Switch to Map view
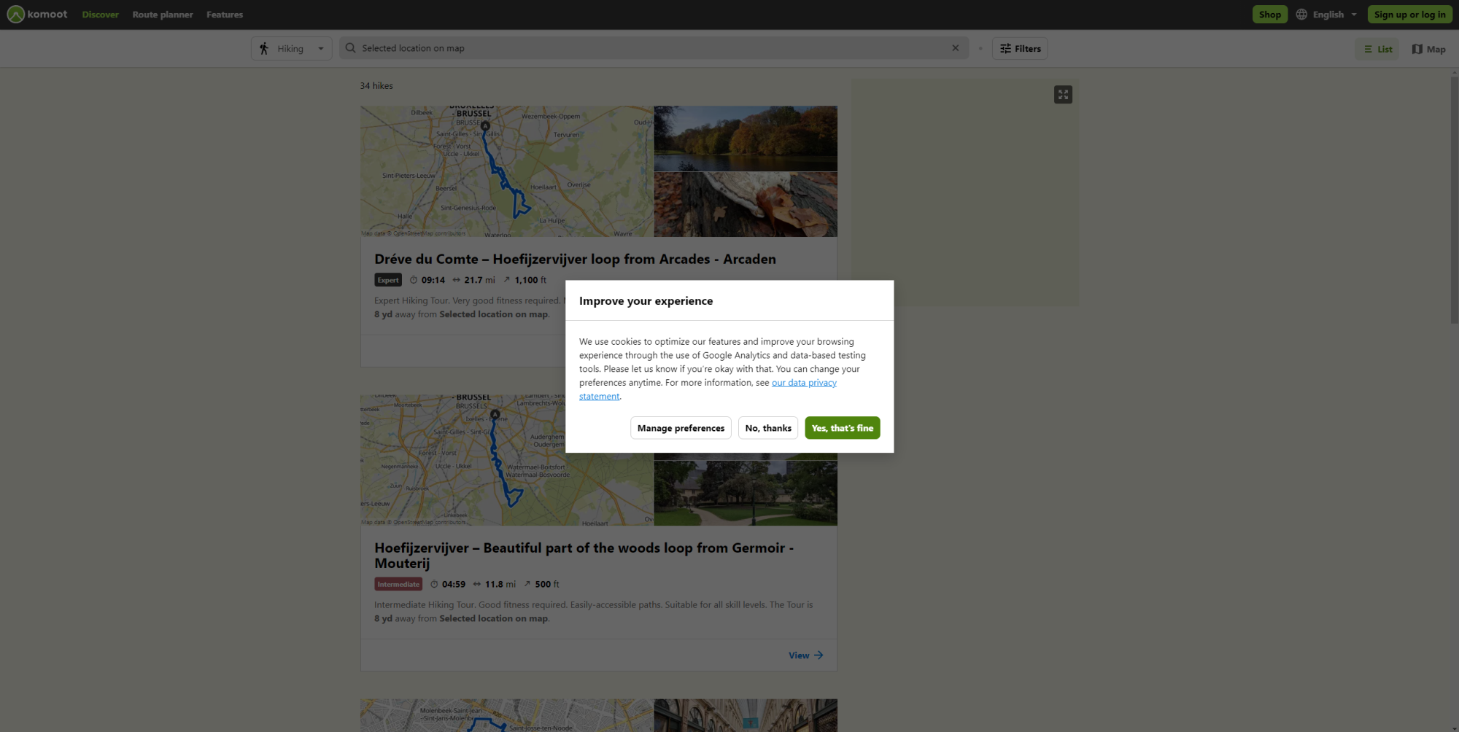Screen dimensions: 1459x732 point(1428,49)
